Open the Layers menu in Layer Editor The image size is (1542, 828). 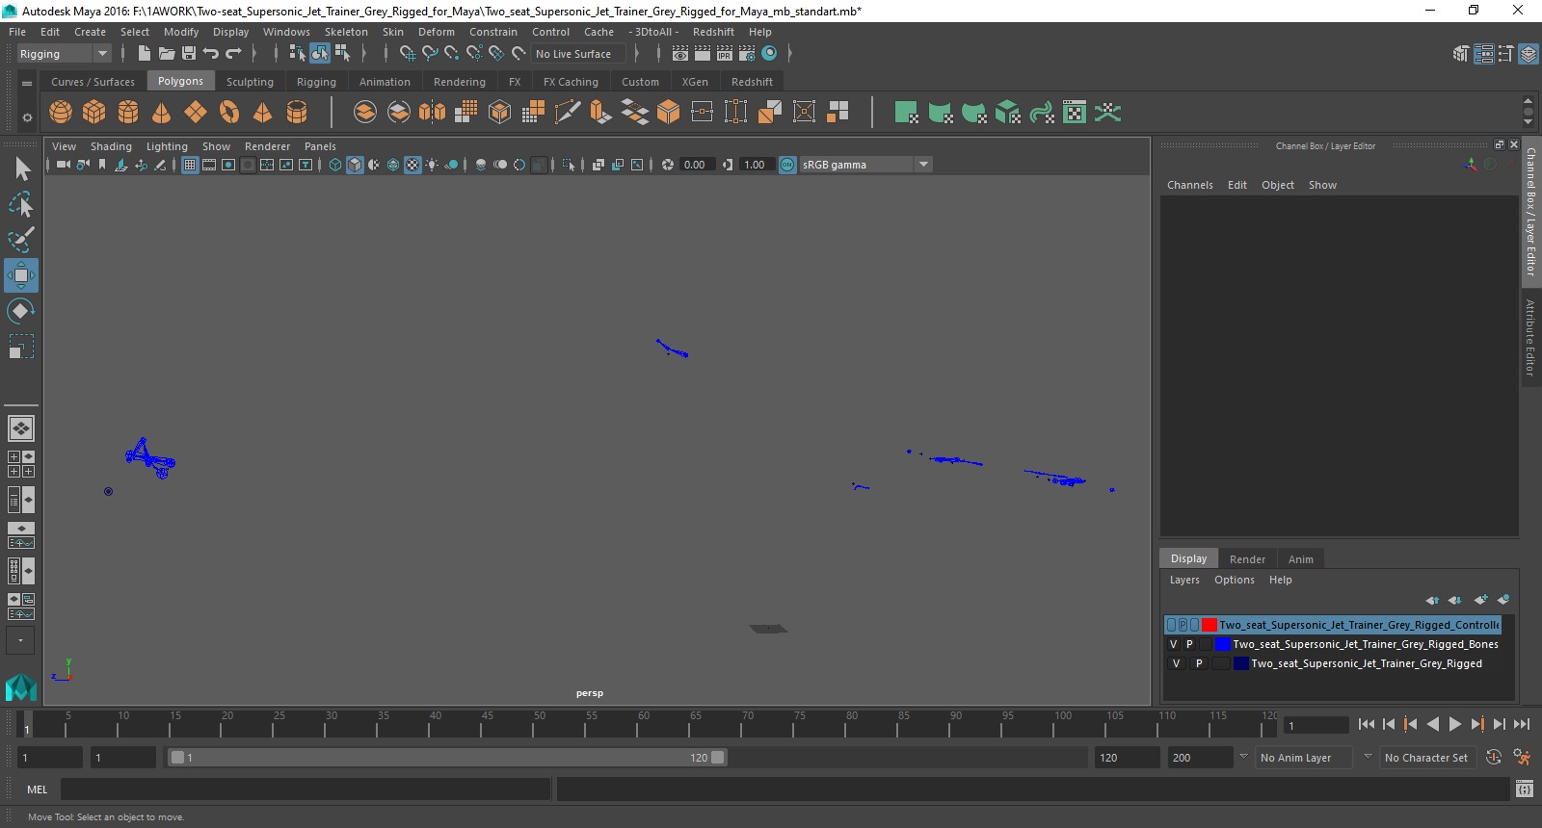[1184, 580]
